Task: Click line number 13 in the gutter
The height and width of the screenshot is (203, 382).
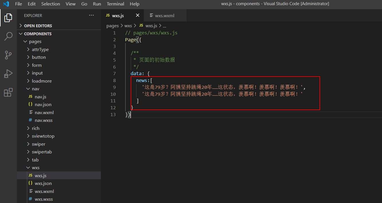Action: [113, 114]
